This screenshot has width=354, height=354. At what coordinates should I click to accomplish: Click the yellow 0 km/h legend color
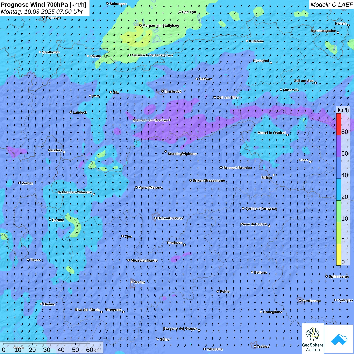tap(339, 255)
